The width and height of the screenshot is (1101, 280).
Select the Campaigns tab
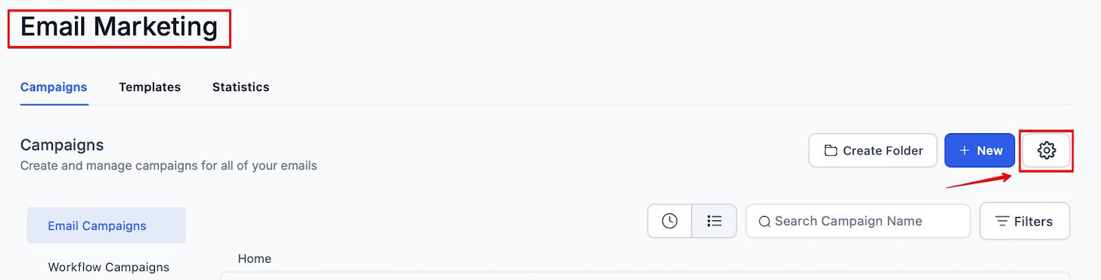click(x=54, y=87)
